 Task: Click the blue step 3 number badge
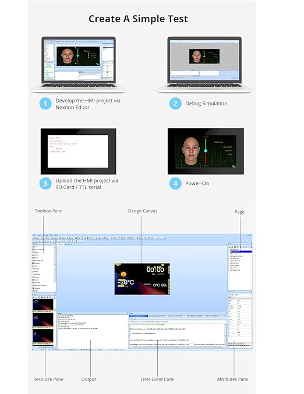tap(45, 183)
